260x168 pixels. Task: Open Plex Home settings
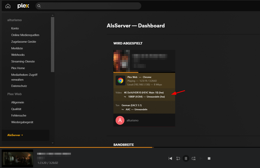[18, 68]
